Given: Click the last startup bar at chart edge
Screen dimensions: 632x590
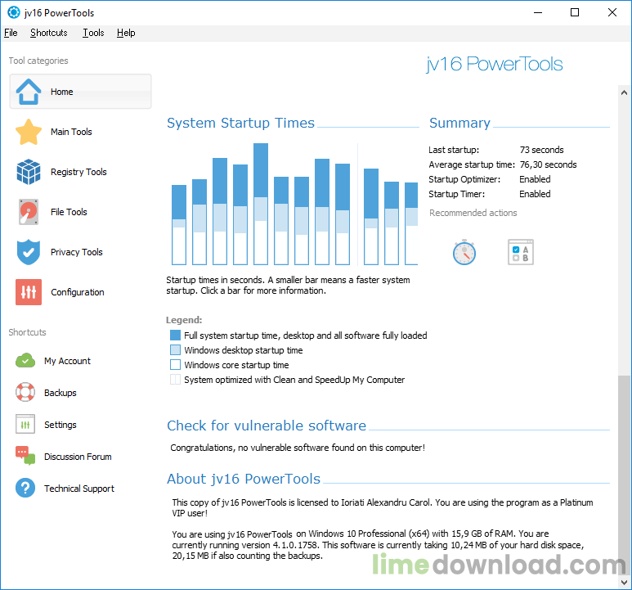Looking at the screenshot, I should click(411, 224).
